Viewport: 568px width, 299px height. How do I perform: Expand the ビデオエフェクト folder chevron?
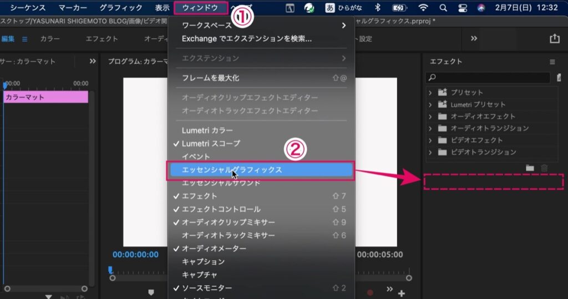(x=430, y=140)
